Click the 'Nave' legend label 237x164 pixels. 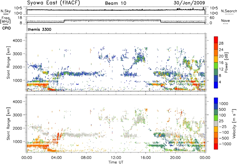[225, 21]
